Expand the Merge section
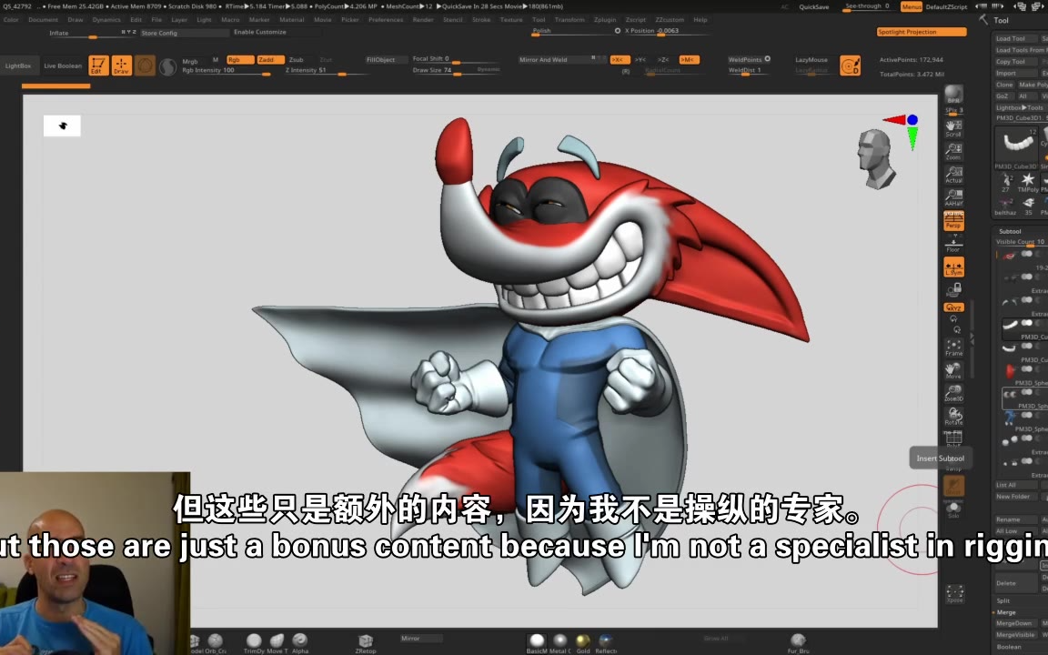The height and width of the screenshot is (655, 1048). (x=1006, y=612)
